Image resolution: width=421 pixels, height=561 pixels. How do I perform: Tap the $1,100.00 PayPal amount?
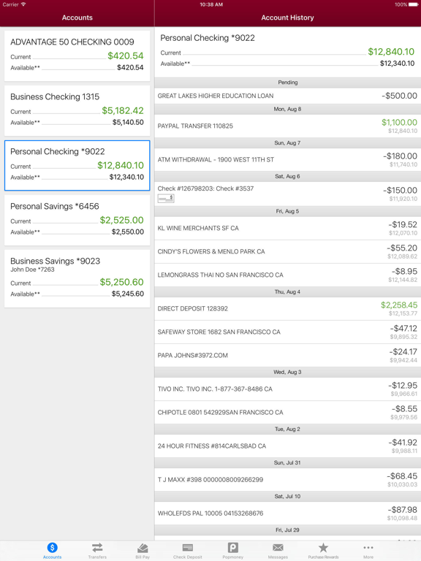[399, 123]
